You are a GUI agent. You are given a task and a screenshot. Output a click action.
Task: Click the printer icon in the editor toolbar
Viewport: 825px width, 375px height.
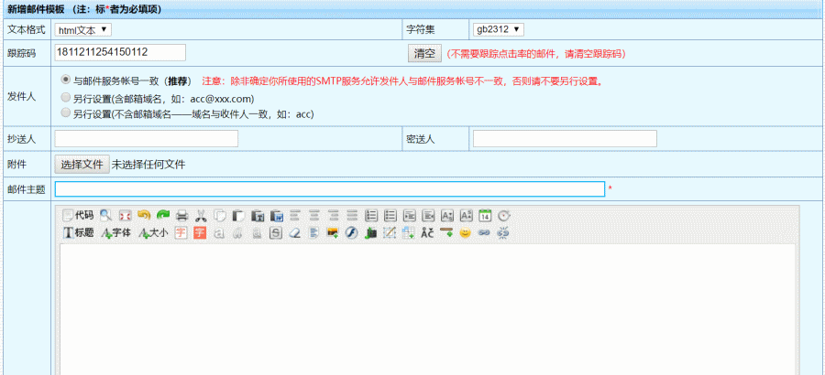pyautogui.click(x=182, y=215)
